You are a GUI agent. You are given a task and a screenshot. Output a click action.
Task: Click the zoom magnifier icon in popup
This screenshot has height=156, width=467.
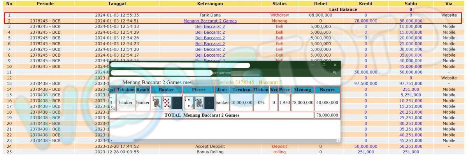pyautogui.click(x=335, y=73)
